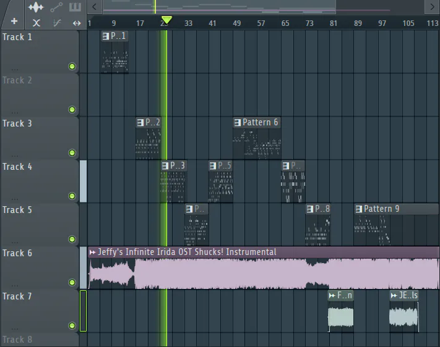Open menu of Pattern 9 clip
Viewport: 440px width, 347px height.
coord(359,209)
